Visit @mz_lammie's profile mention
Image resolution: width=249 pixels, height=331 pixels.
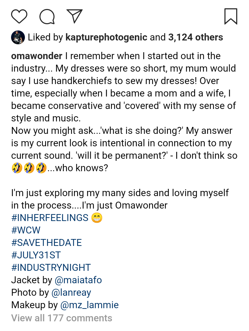pyautogui.click(x=90, y=305)
